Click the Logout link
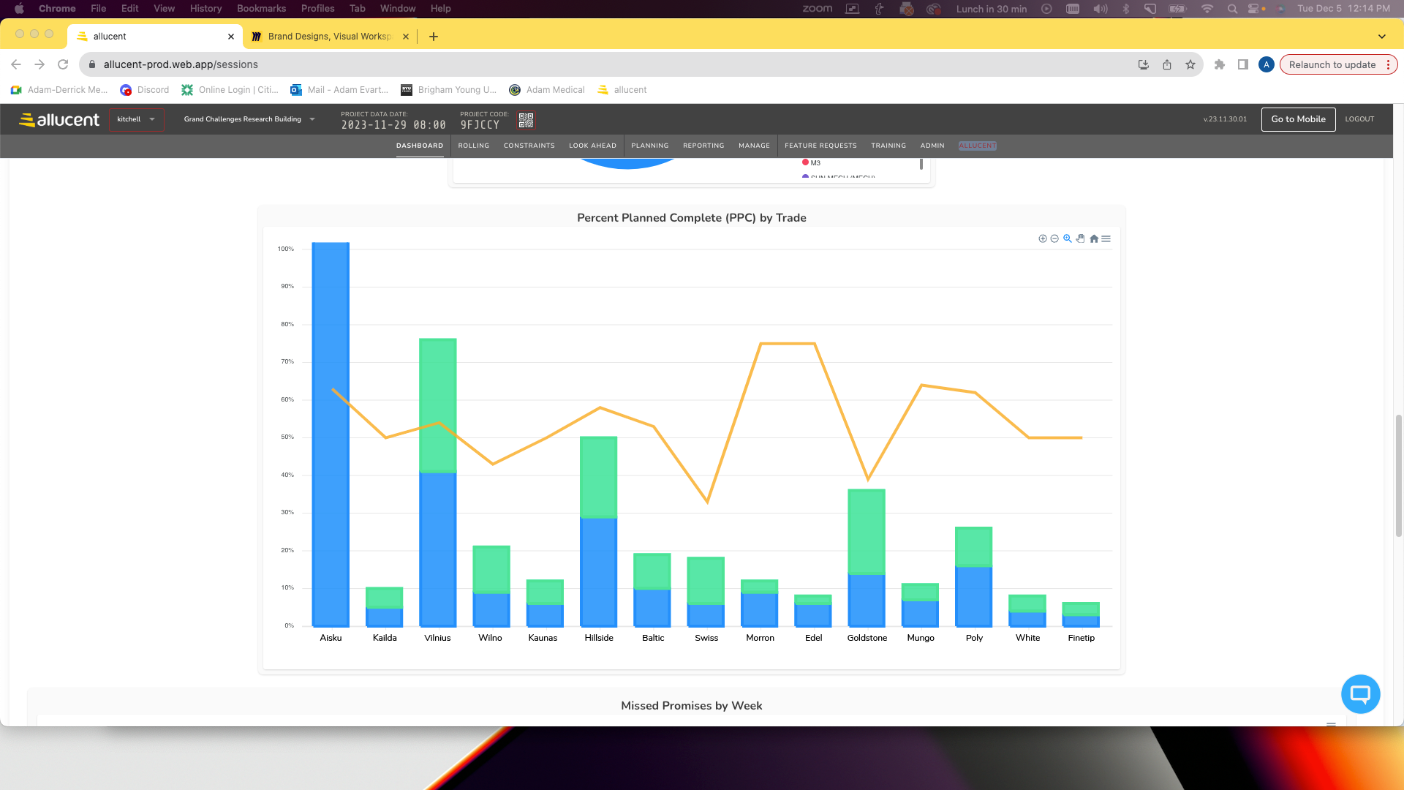 coord(1359,119)
